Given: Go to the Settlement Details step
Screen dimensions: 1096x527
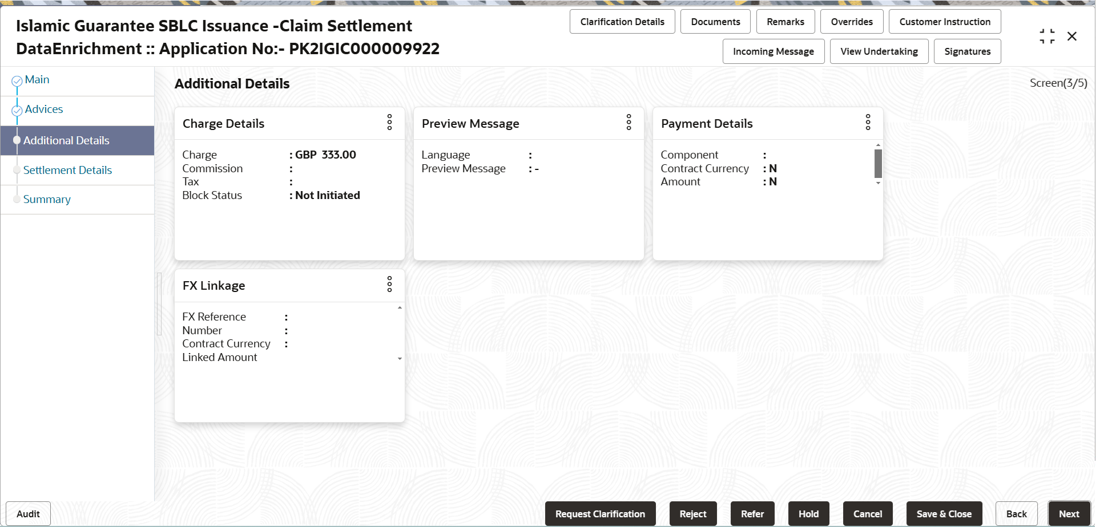Looking at the screenshot, I should pyautogui.click(x=67, y=170).
